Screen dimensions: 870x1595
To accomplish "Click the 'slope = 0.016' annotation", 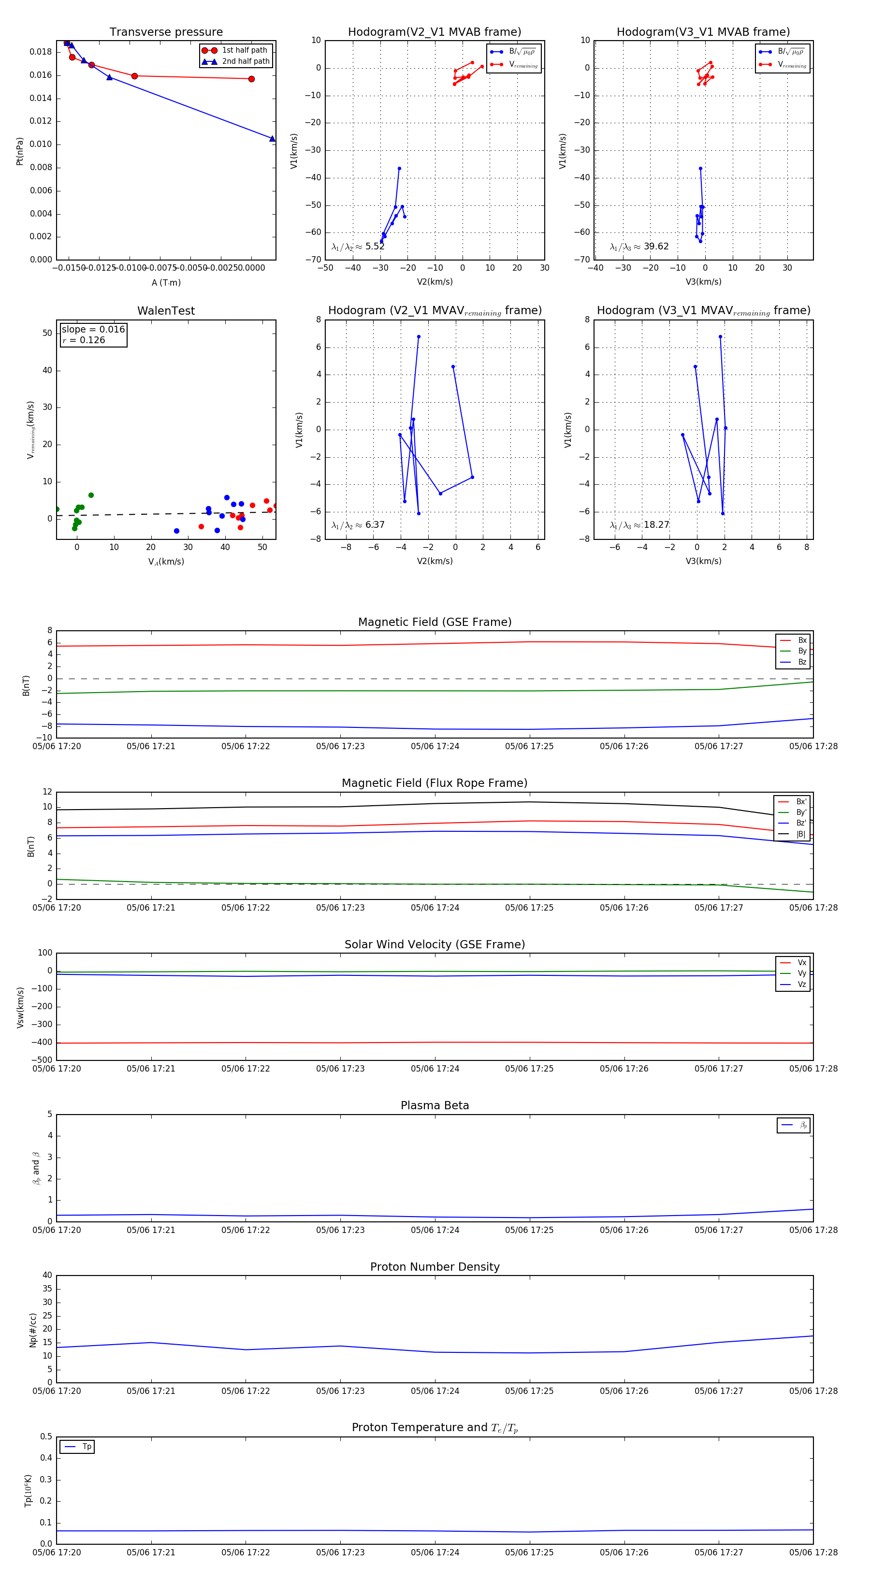I will click(93, 330).
